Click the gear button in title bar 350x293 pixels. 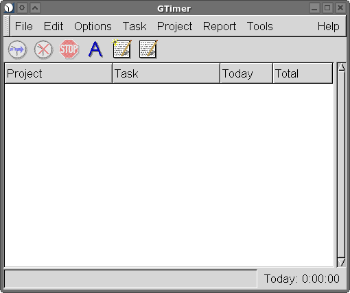[x=22, y=8]
